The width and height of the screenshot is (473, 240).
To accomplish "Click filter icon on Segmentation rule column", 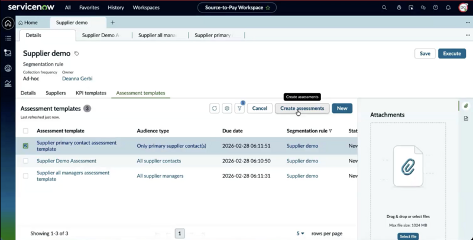I will pyautogui.click(x=331, y=131).
